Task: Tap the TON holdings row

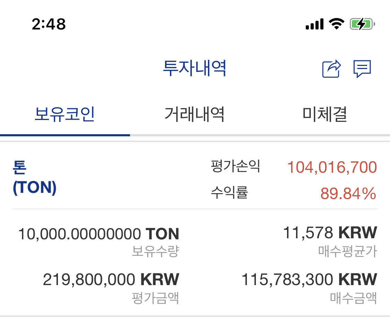Action: [195, 229]
